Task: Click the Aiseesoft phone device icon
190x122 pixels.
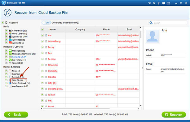Action: tap(6, 23)
